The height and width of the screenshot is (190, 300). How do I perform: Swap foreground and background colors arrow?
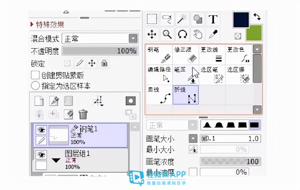point(257,17)
